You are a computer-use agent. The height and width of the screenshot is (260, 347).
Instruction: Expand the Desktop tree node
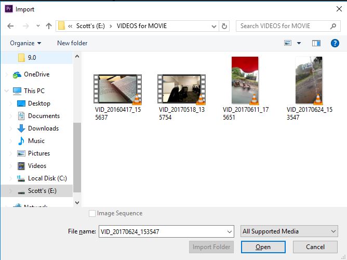click(10, 103)
